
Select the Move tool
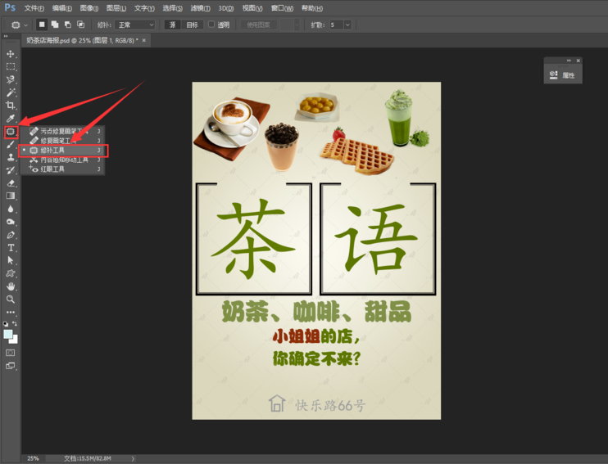coord(11,54)
